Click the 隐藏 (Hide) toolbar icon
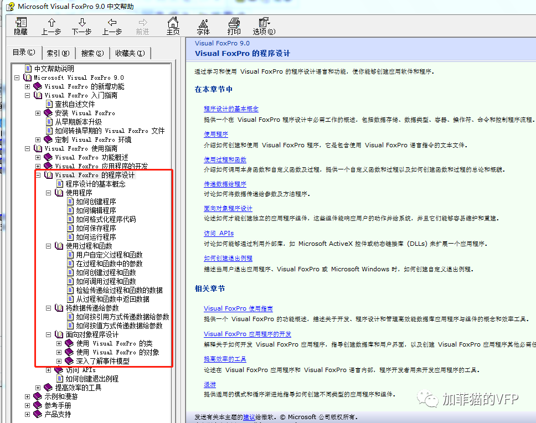536x423 pixels. pyautogui.click(x=20, y=26)
